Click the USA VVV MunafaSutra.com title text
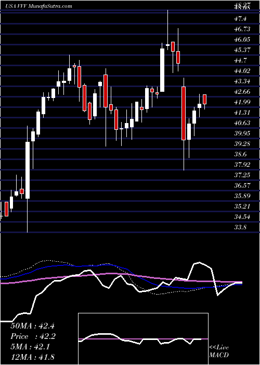 (x=39, y=6)
